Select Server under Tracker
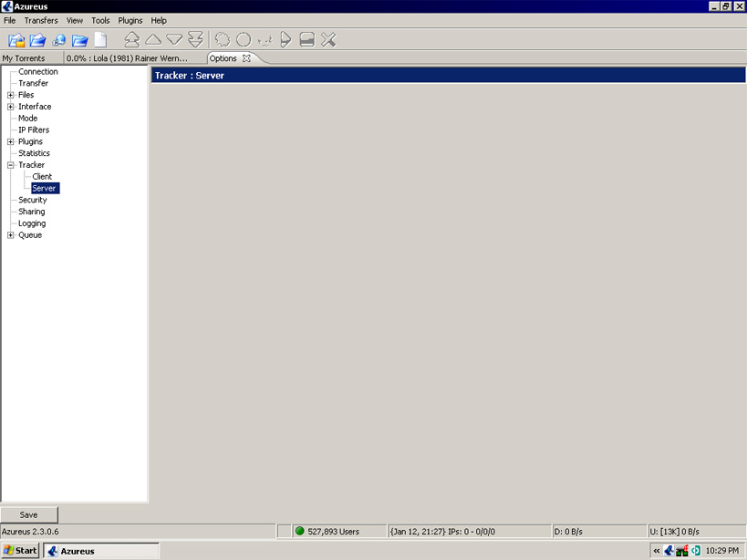747x560 pixels. [46, 188]
